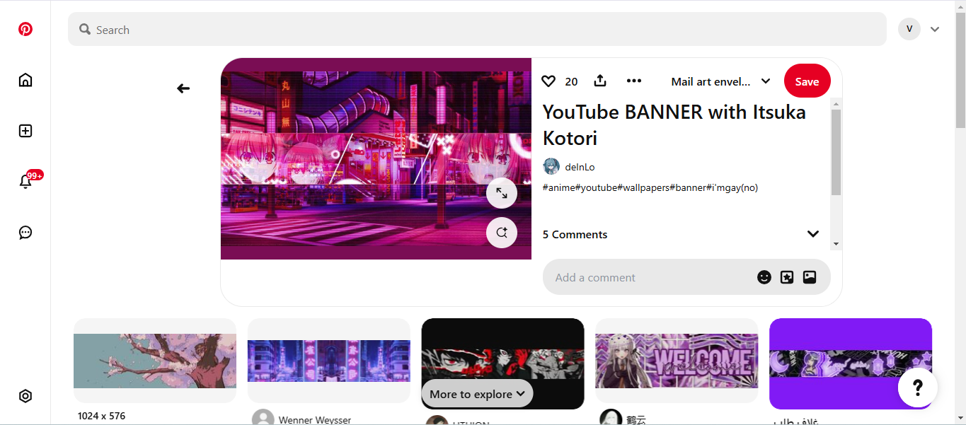
Task: Open the Create pin plus icon
Action: (25, 131)
